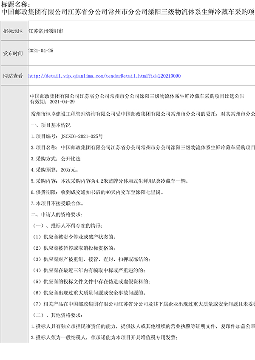255x360 pixels.
Task: Select the project number JSCZCG-2021-025号 line
Action: (x=67, y=136)
